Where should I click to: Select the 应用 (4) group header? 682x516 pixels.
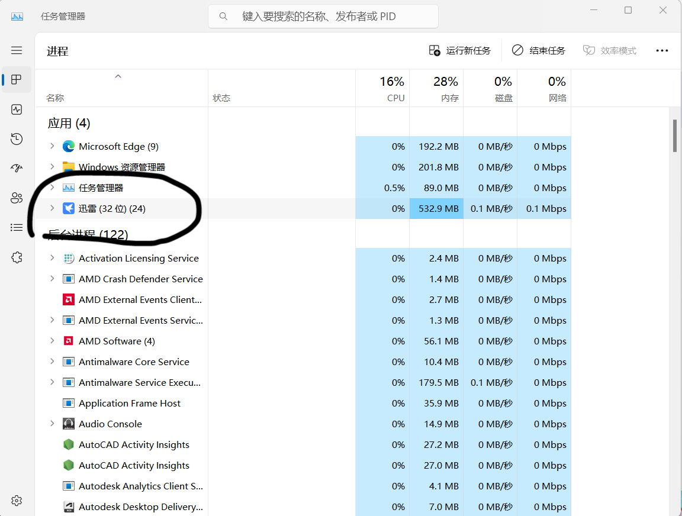(x=69, y=124)
